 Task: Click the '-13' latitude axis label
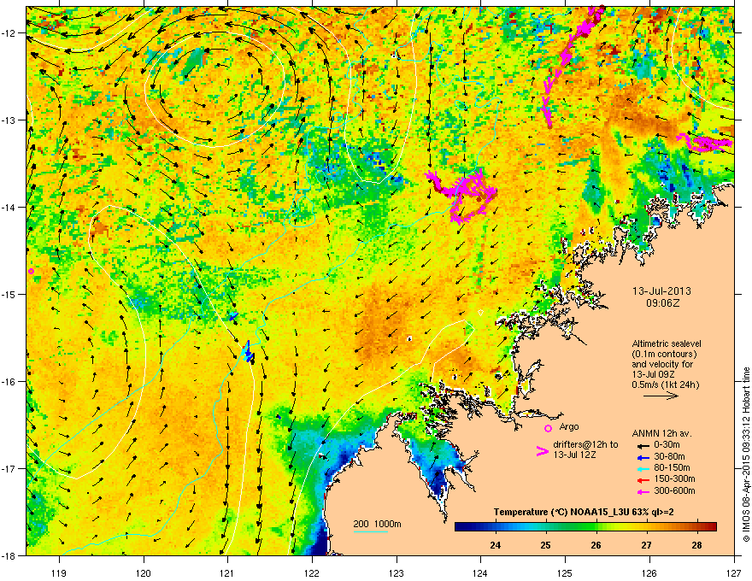9,120
